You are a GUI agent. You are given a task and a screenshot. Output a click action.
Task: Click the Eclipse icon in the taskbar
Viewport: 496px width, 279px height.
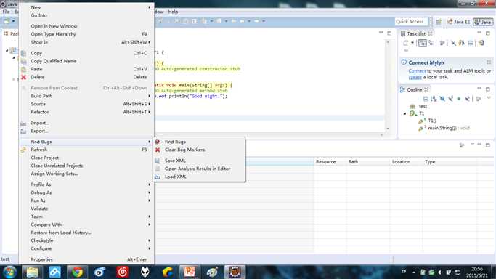[235, 272]
